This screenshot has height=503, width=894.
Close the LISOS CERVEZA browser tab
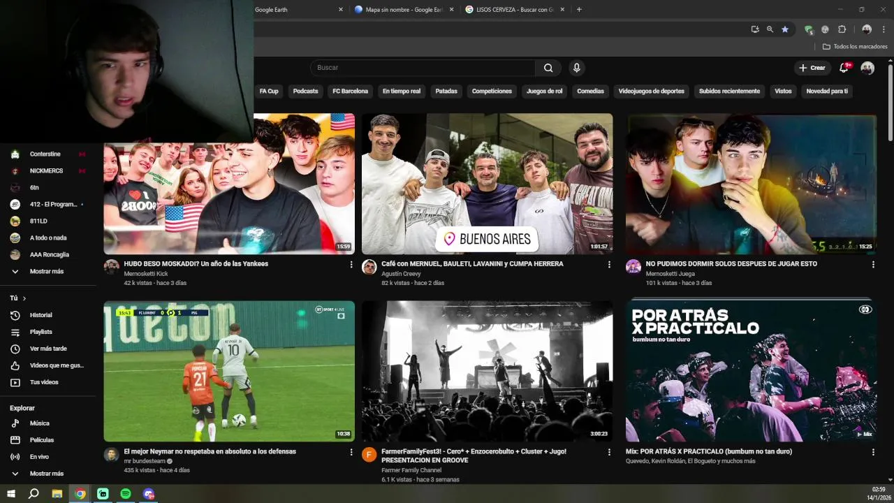point(563,10)
